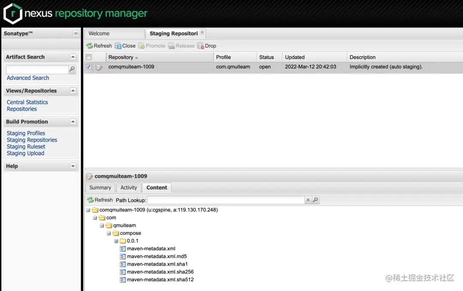Open Advanced Search link
This screenshot has width=463, height=291.
28,78
